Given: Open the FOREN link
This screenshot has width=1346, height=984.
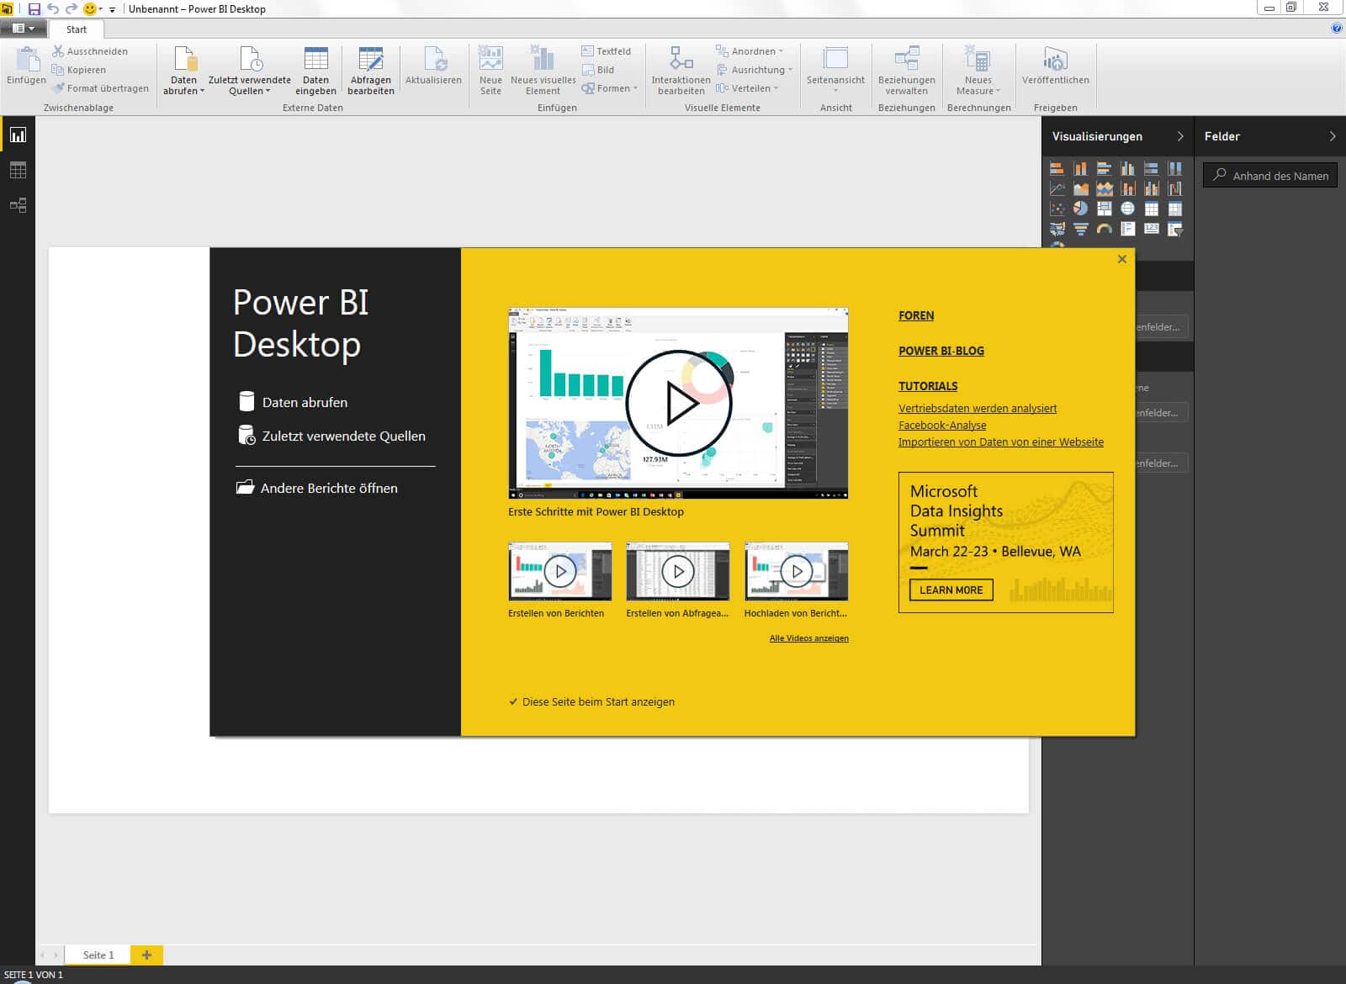Looking at the screenshot, I should point(916,315).
